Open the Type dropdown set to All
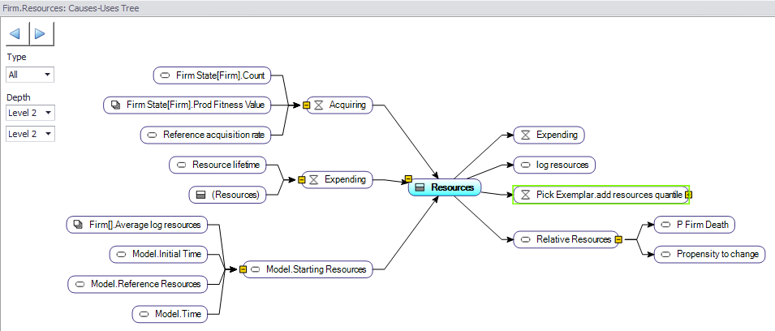 [x=30, y=75]
